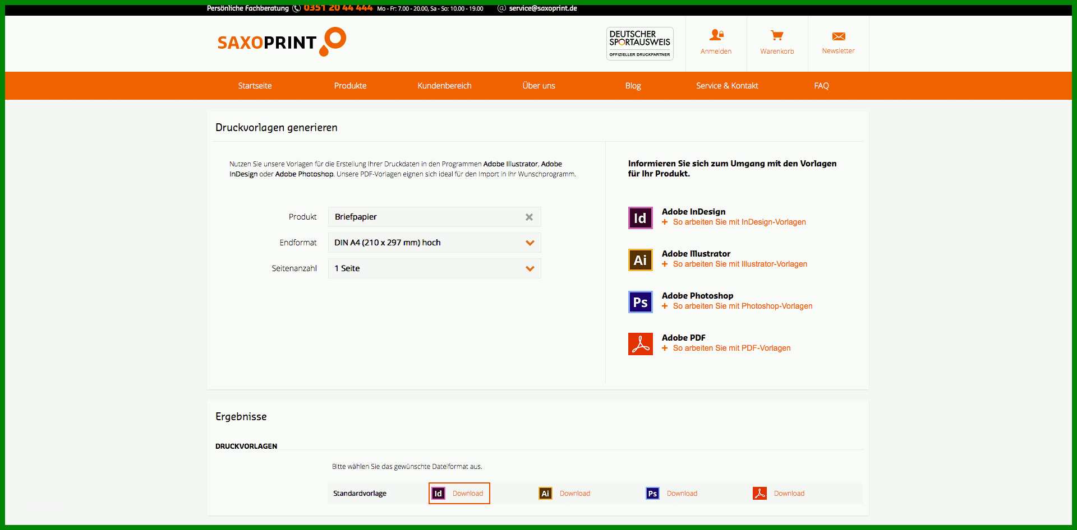Click the phone icon in top bar
The width and height of the screenshot is (1077, 530).
point(297,8)
